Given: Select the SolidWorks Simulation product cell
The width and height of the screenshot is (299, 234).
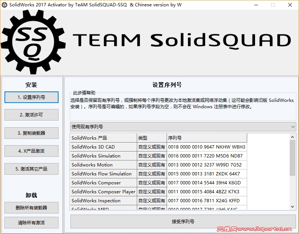Looking at the screenshot, I should (104, 156).
